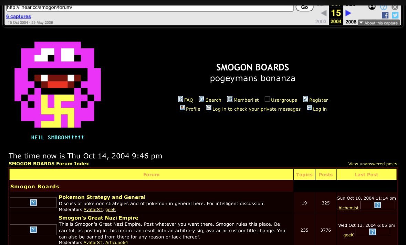Open Profile via its person icon

182,108
